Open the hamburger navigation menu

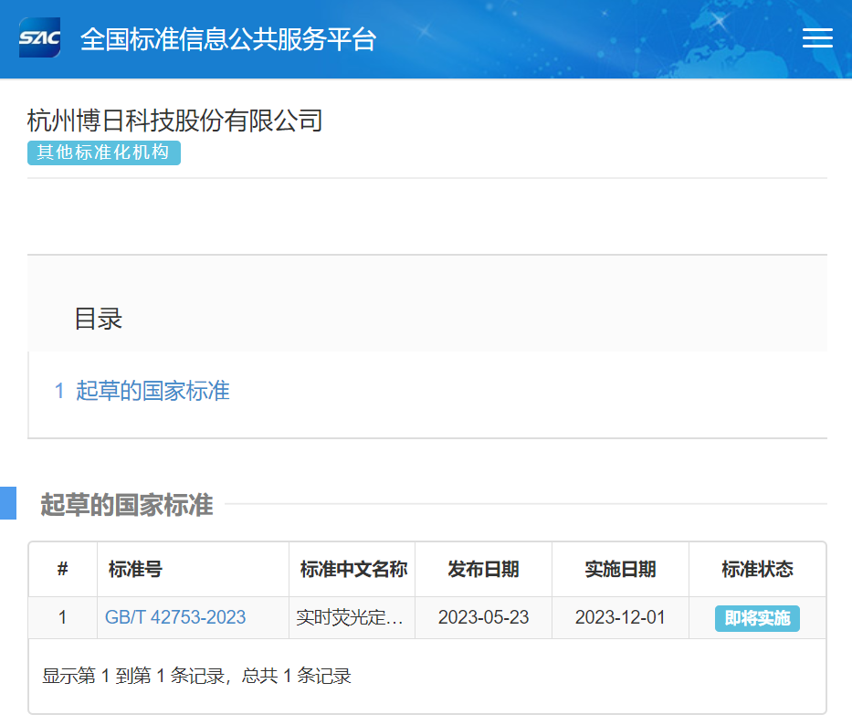[x=816, y=38]
